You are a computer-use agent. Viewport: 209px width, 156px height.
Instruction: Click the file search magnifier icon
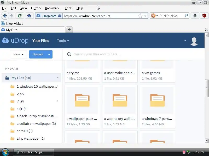pyautogui.click(x=69, y=54)
